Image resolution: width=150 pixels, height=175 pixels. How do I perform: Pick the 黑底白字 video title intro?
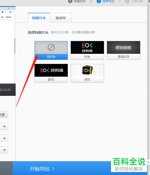(123, 50)
